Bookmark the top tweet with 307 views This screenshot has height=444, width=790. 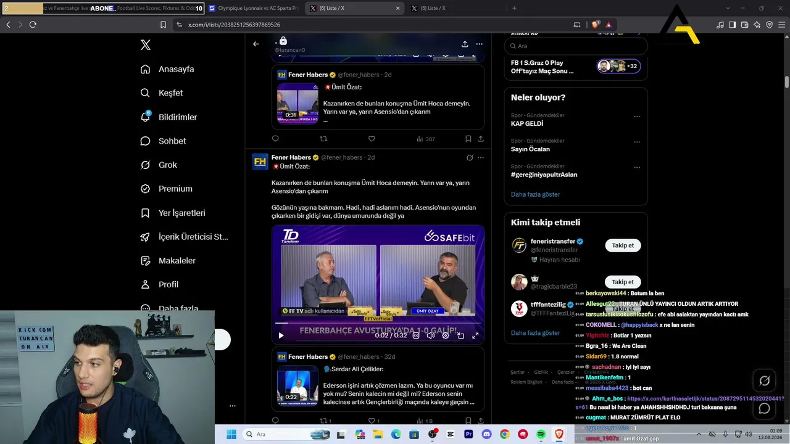[x=468, y=139]
